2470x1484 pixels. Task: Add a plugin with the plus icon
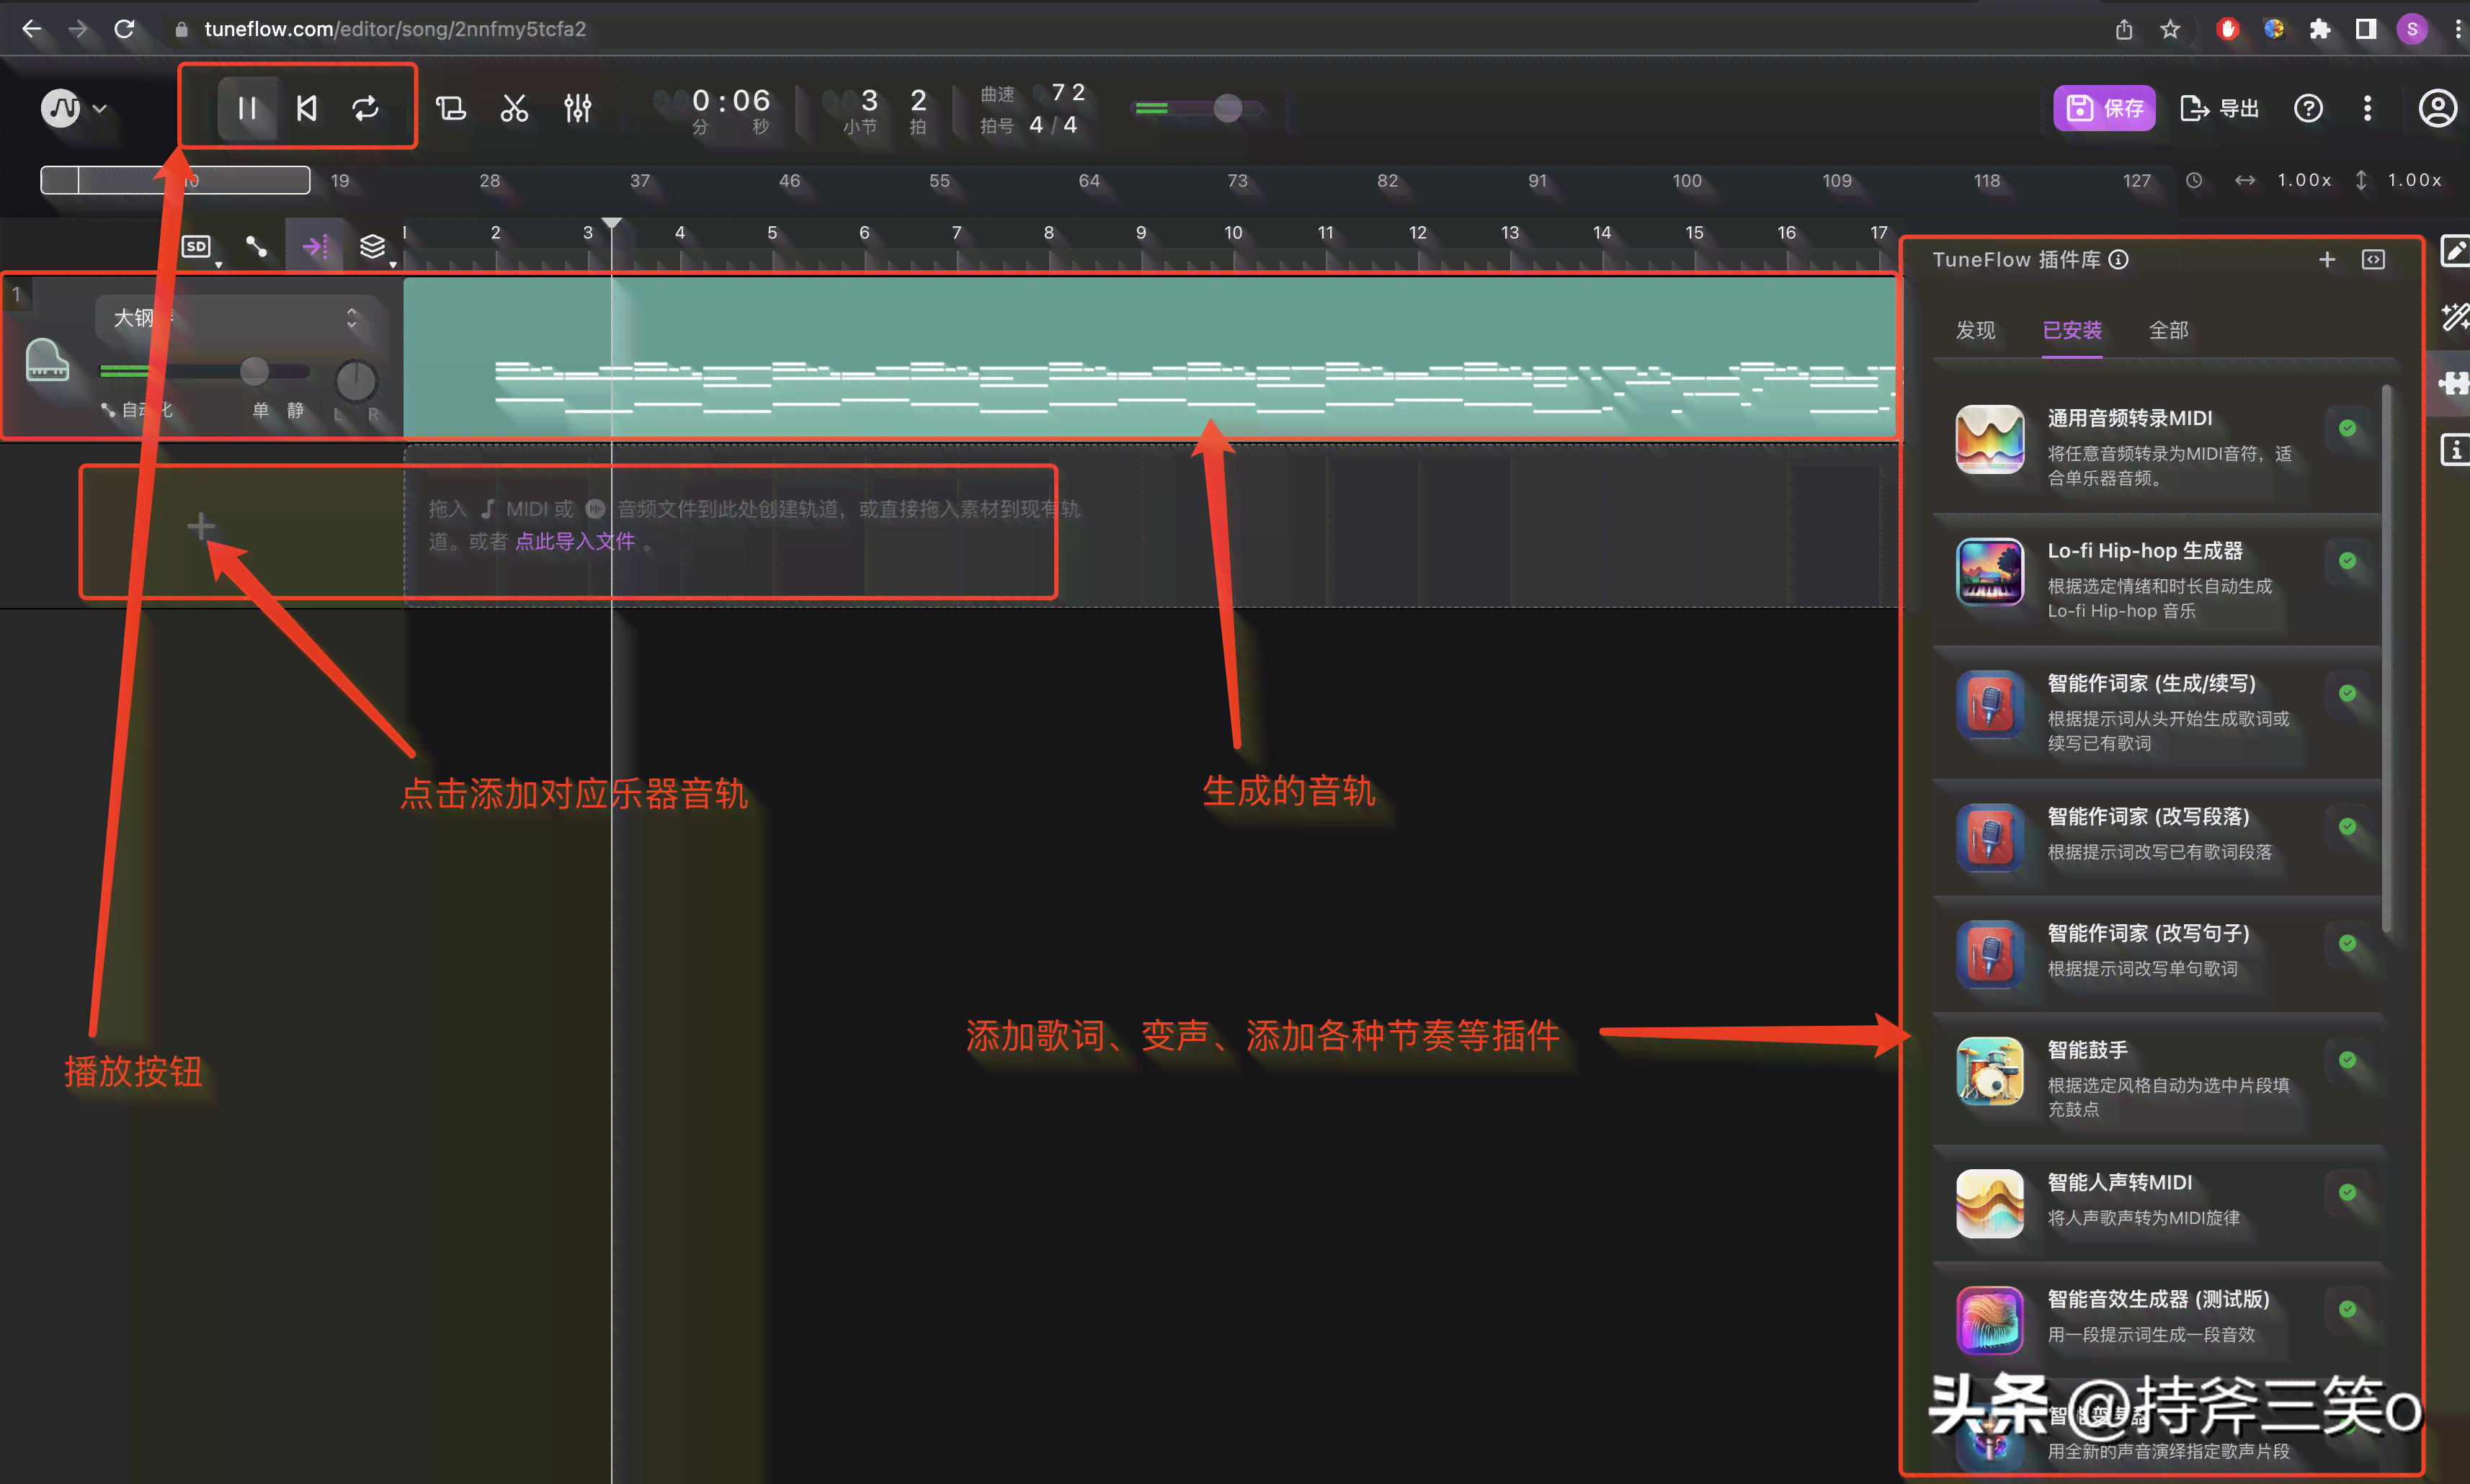(x=2327, y=259)
